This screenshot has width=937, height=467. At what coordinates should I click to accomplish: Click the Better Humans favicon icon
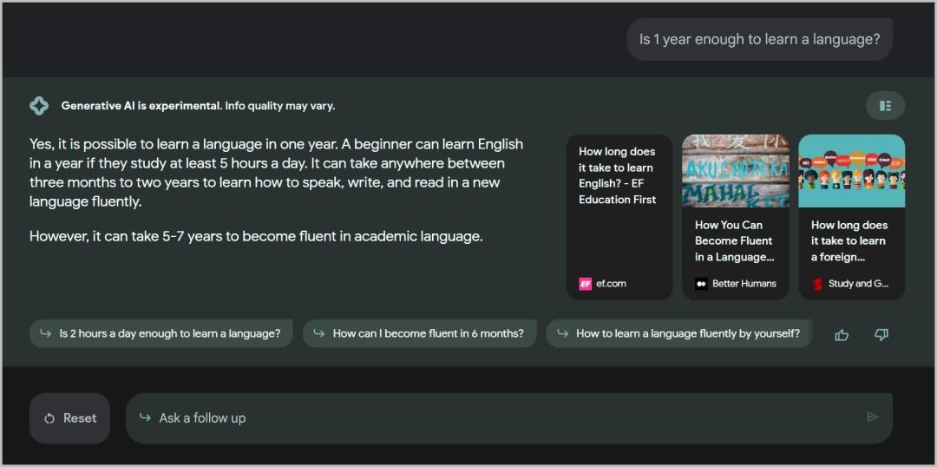tap(701, 284)
